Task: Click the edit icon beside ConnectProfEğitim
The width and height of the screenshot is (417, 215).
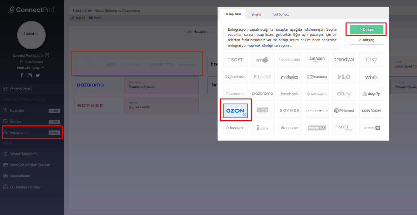Action: point(47,55)
